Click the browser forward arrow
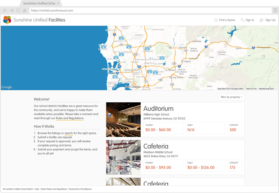The image size is (279, 193). [x=12, y=10]
